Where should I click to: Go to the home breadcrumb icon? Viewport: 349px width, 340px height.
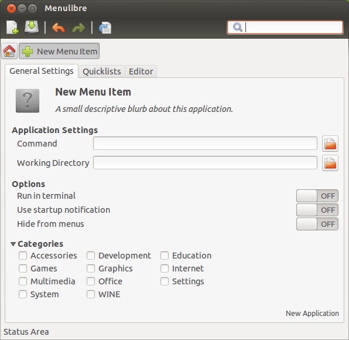9,51
